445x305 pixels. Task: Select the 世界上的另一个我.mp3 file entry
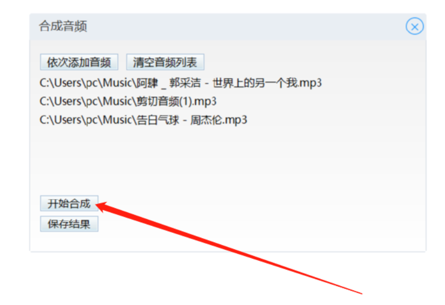tap(180, 83)
